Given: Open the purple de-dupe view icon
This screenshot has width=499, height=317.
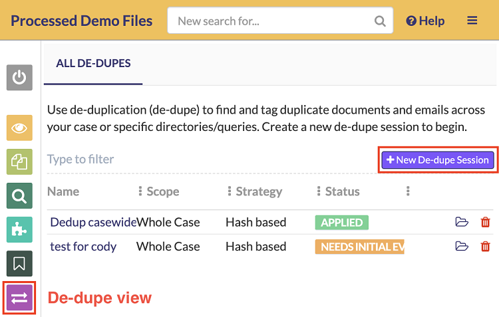Looking at the screenshot, I should [19, 298].
